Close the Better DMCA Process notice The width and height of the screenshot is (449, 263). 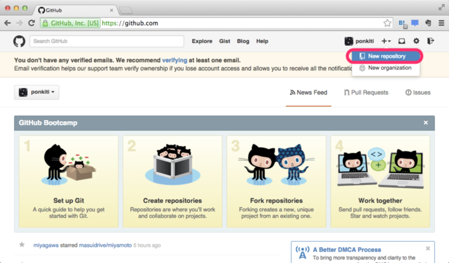coord(428,248)
